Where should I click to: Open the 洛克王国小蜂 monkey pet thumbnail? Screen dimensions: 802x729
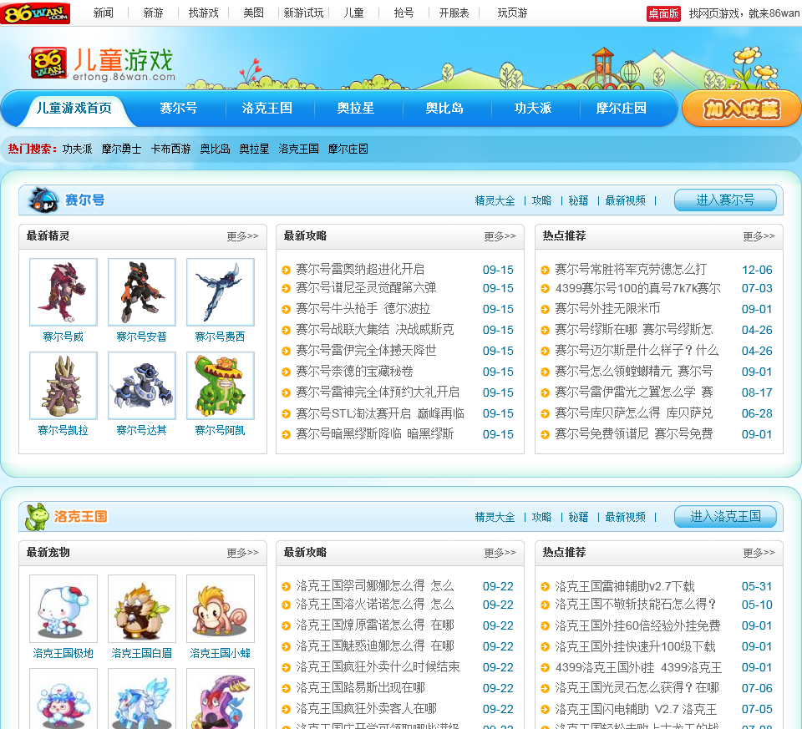point(221,609)
